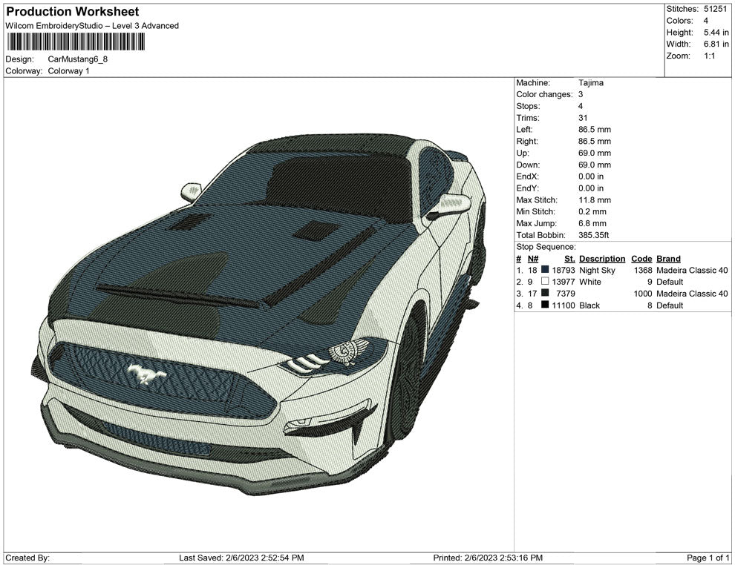Click the left side mirror of the car
The height and width of the screenshot is (565, 735).
[191, 191]
